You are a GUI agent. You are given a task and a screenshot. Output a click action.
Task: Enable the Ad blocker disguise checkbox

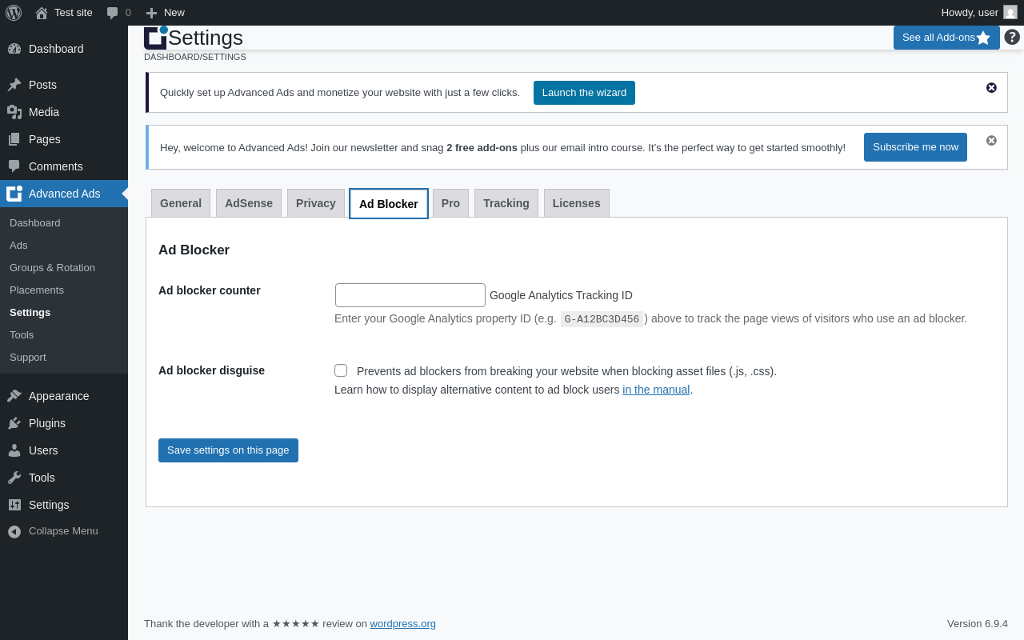point(341,370)
